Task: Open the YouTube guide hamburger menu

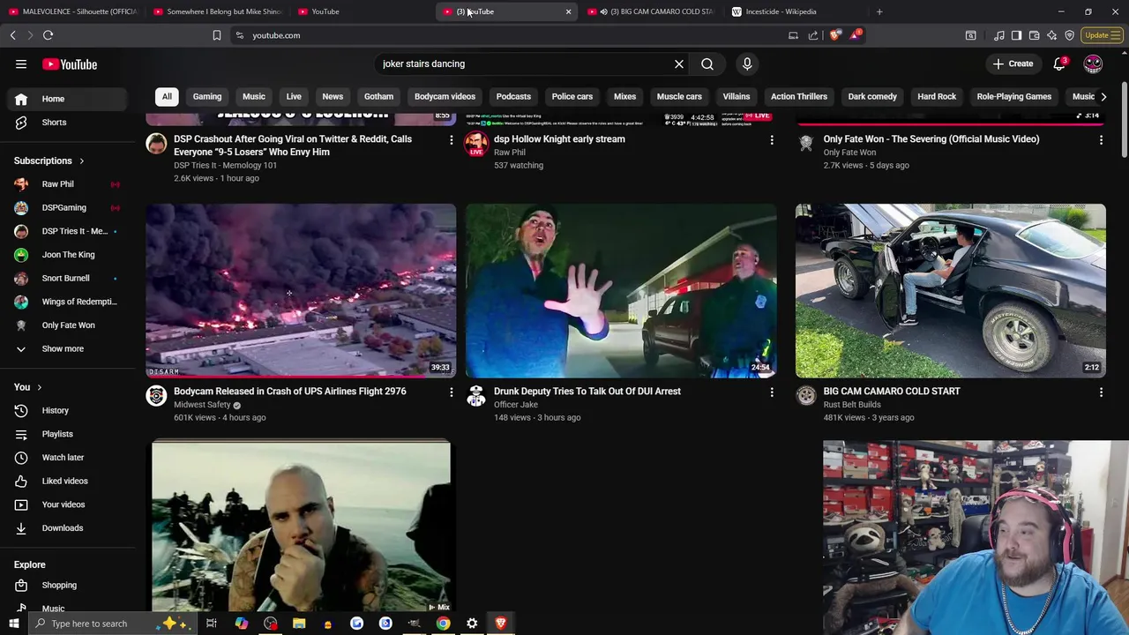Action: coord(21,64)
